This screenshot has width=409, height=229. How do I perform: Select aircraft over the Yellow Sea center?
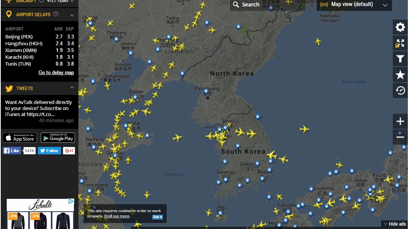(x=177, y=137)
